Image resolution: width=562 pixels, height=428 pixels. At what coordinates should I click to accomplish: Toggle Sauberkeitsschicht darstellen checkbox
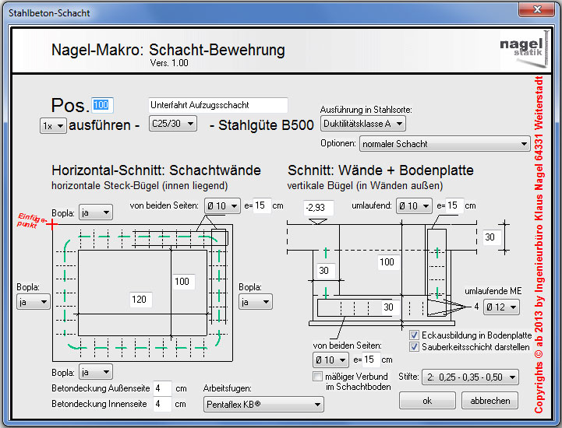(x=415, y=347)
